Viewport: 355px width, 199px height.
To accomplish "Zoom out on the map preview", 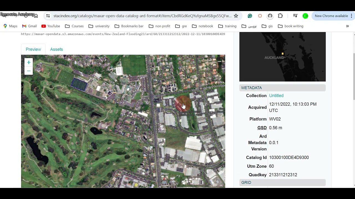I will 29,71.
